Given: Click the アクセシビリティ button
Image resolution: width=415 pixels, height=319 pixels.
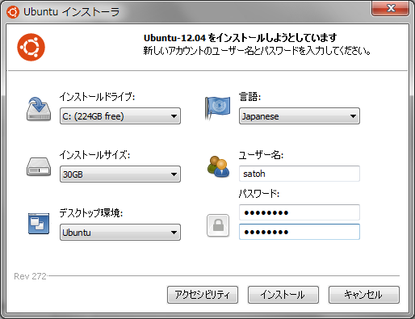Looking at the screenshot, I should 203,295.
